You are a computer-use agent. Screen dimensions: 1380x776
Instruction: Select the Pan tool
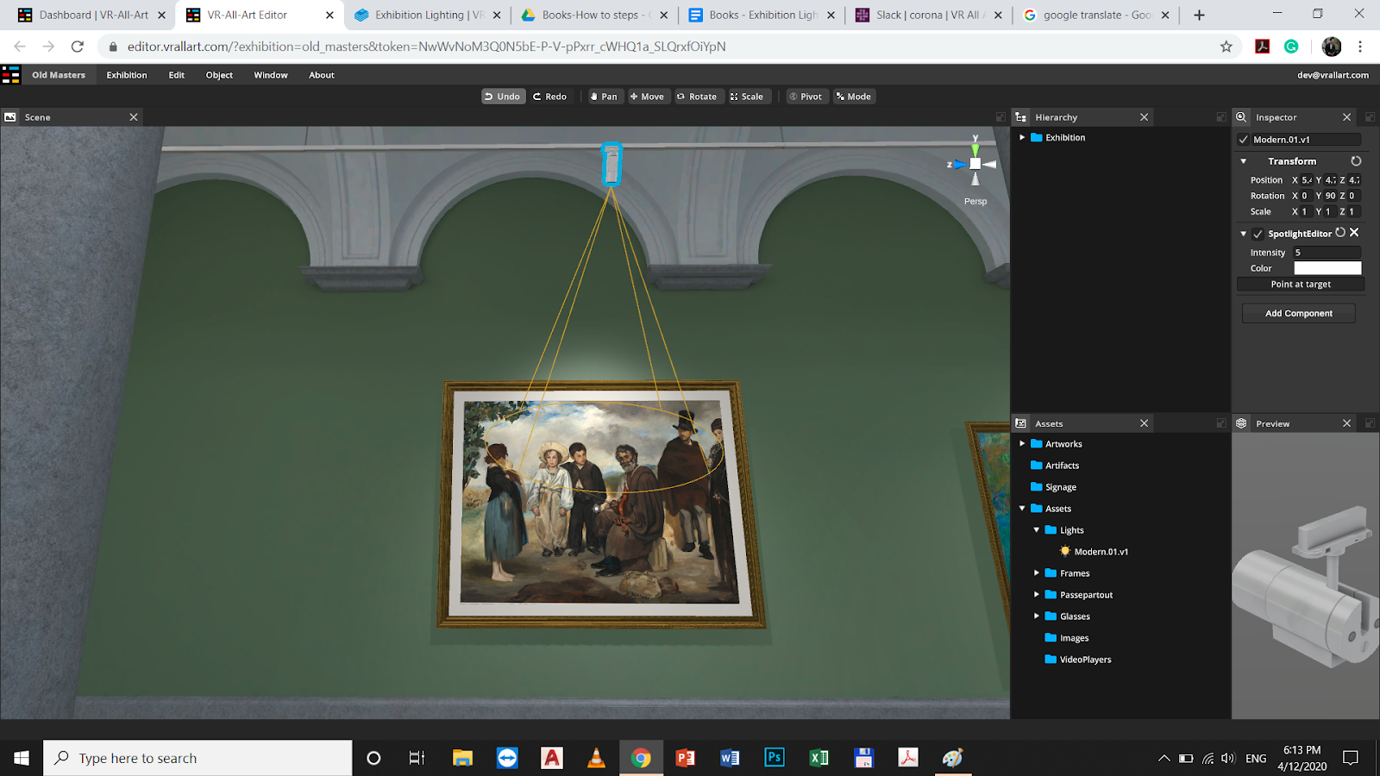pyautogui.click(x=605, y=97)
